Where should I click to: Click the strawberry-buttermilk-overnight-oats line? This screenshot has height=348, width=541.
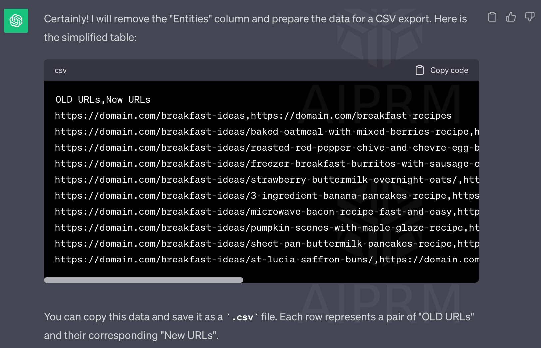tap(267, 180)
